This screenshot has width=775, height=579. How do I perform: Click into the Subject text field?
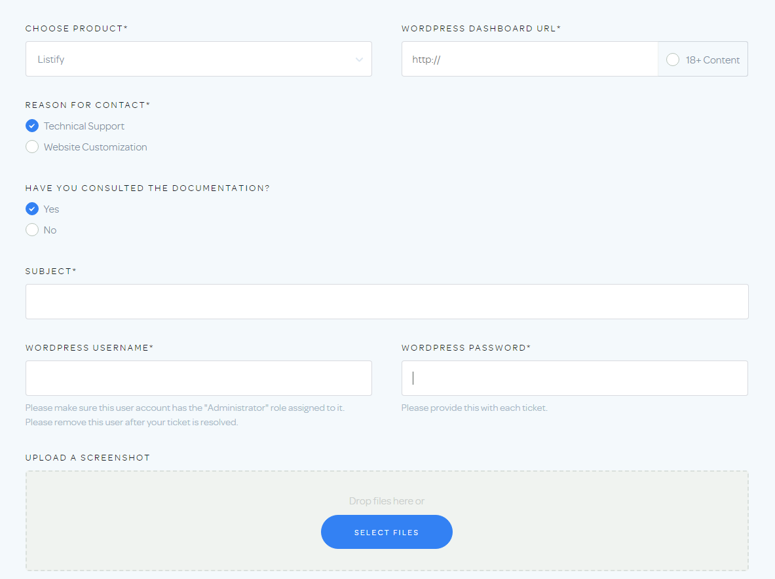tap(387, 302)
